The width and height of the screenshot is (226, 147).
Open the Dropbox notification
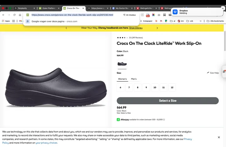pyautogui.click(x=198, y=12)
